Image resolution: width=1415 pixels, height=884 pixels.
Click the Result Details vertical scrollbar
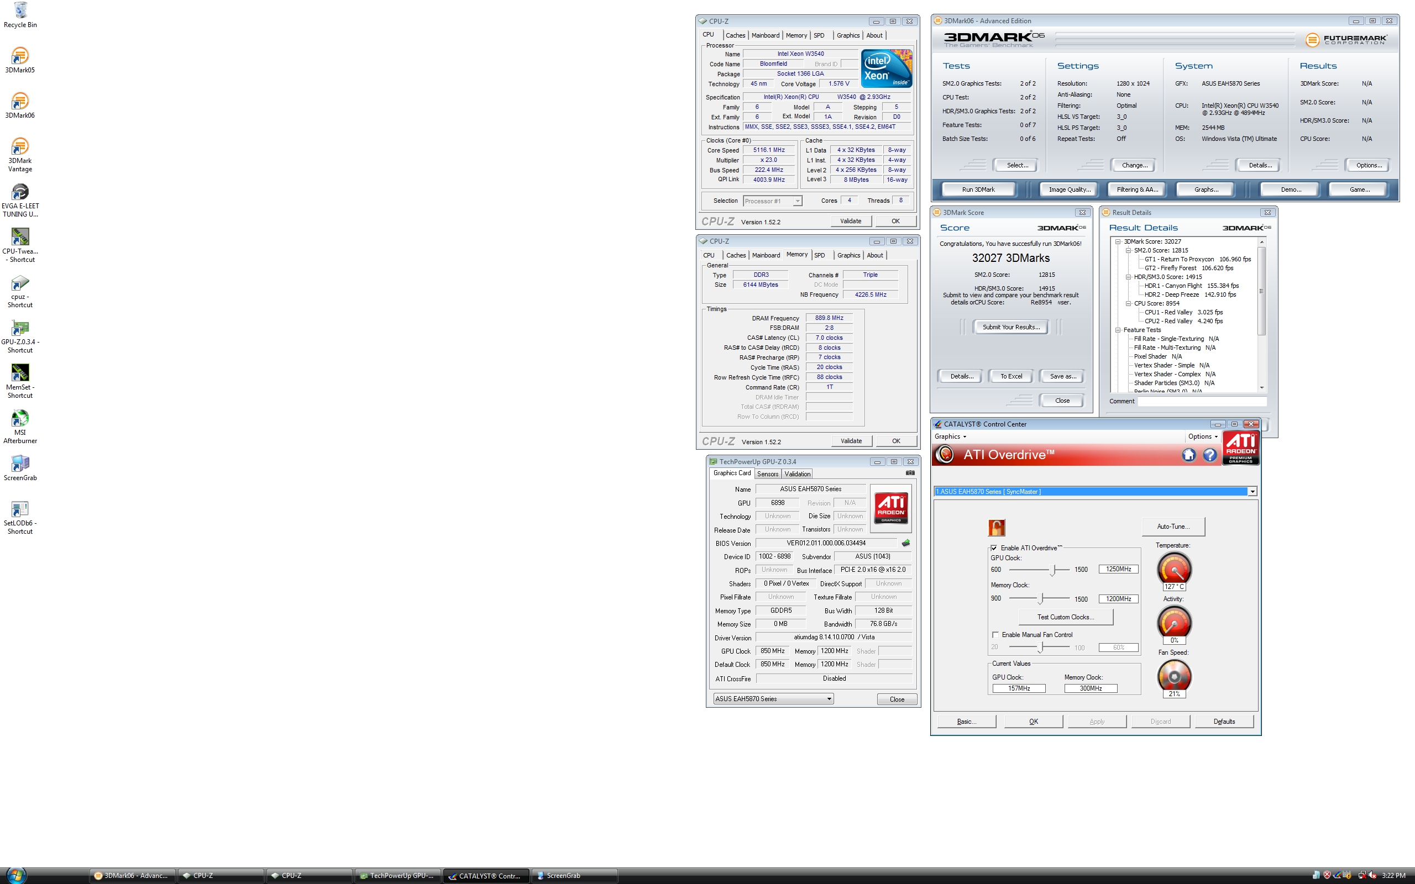click(x=1261, y=314)
